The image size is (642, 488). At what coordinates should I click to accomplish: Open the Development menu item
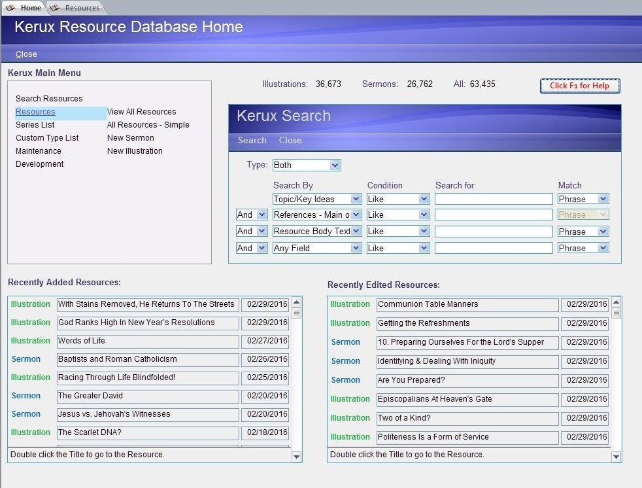click(40, 164)
